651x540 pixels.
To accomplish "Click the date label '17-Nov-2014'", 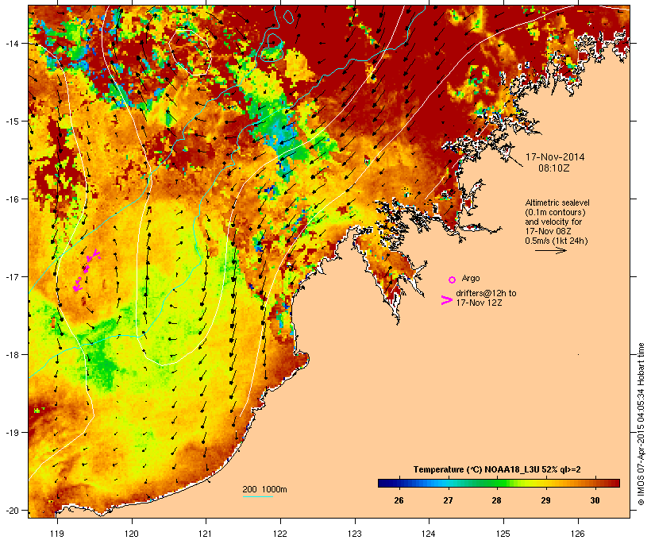I will click(x=555, y=157).
